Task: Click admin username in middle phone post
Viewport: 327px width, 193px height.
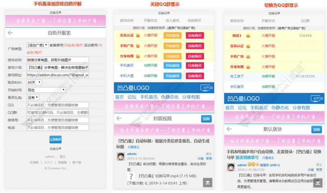Action: (132, 154)
